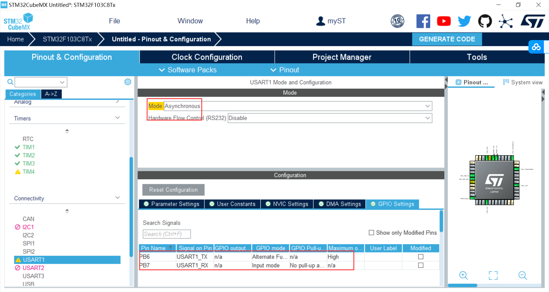This screenshot has height=292, width=549.
Task: Switch to Project Manager tab
Action: [x=342, y=57]
